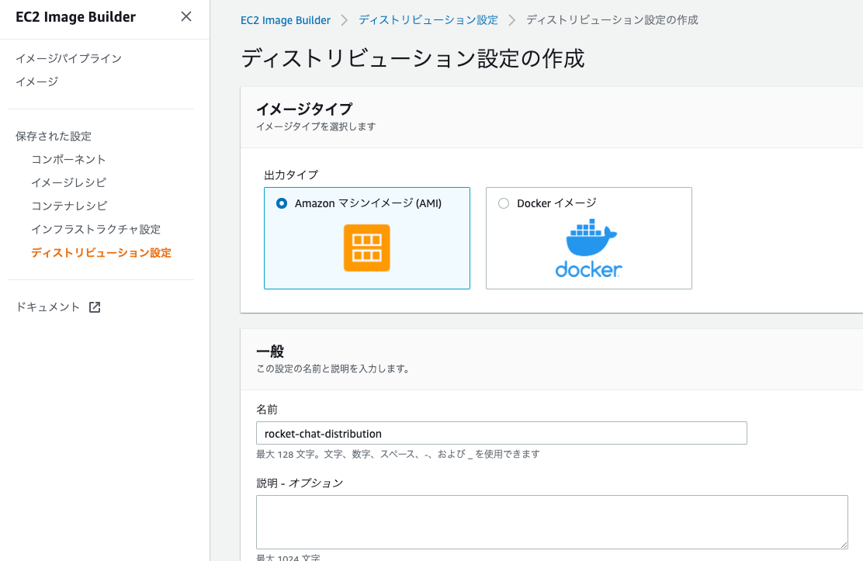Open コンテナレシピ in the sidebar

69,206
